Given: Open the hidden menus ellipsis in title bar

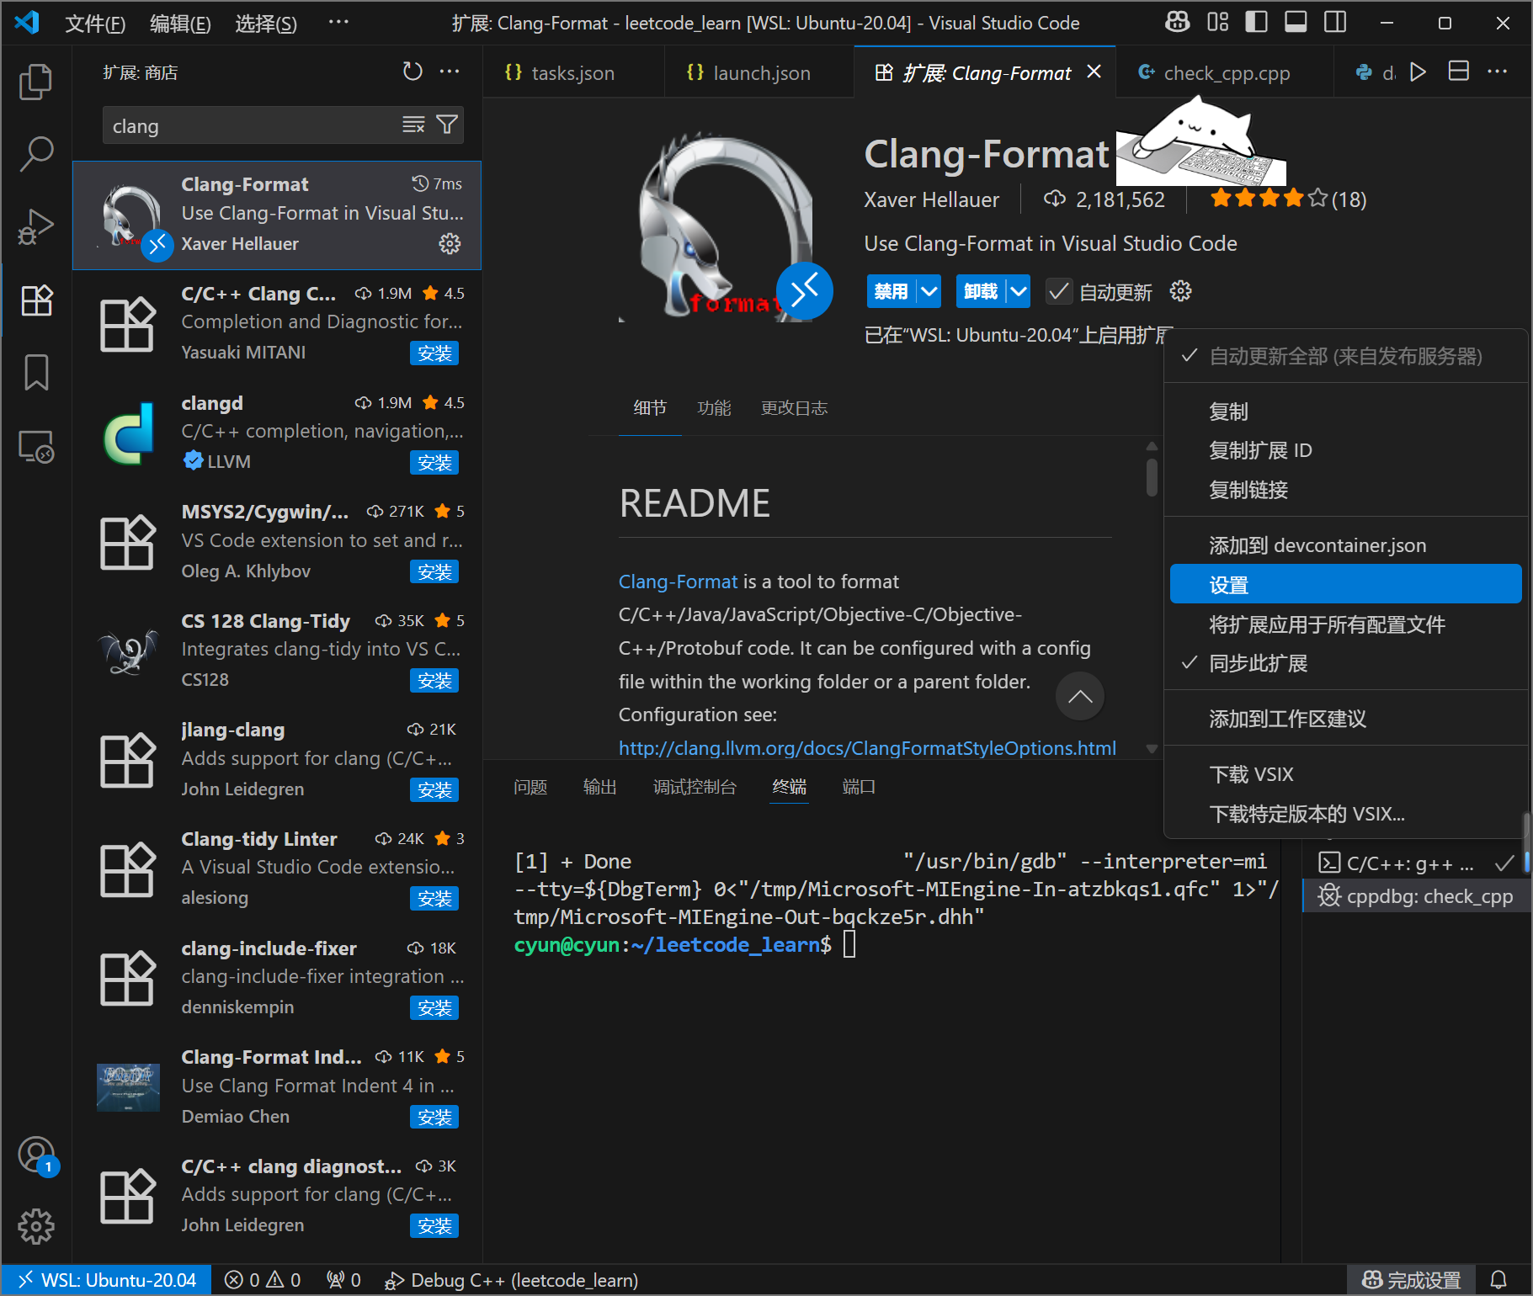Looking at the screenshot, I should click(338, 23).
